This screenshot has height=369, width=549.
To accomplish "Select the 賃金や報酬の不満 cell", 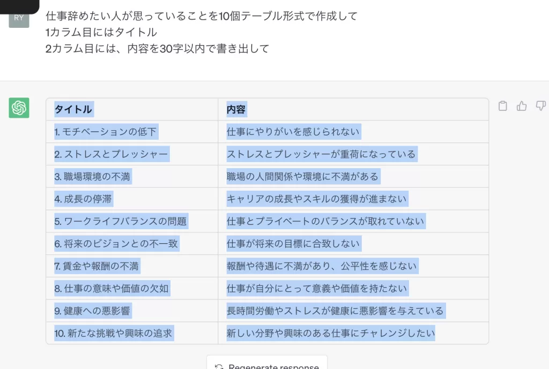I will pos(95,266).
